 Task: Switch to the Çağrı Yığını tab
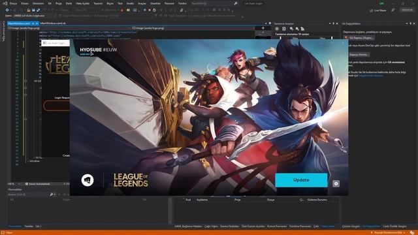(x=211, y=227)
